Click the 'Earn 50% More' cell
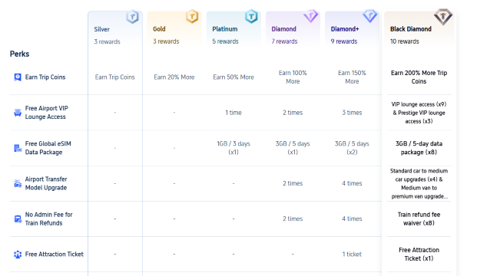The image size is (477, 276). coord(234,77)
